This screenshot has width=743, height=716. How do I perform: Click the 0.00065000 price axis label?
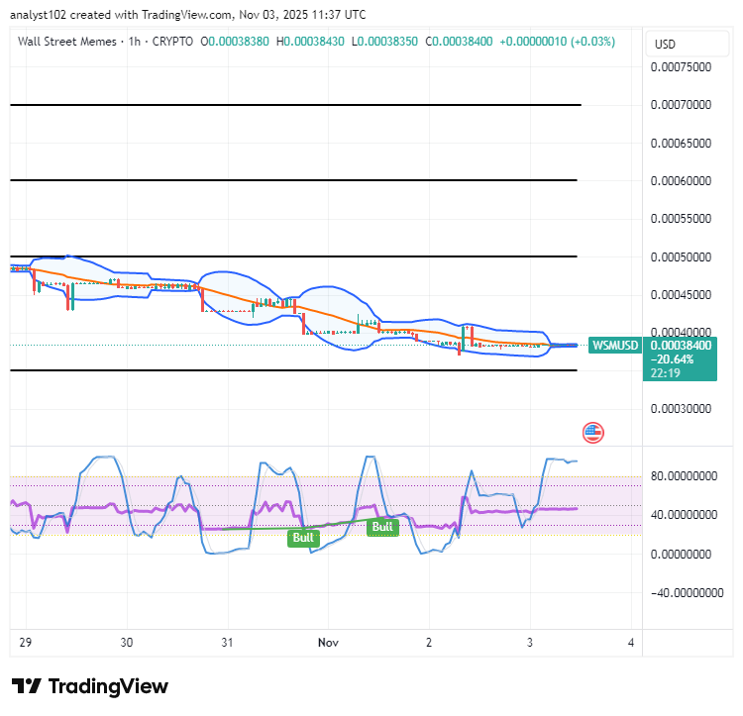tap(681, 143)
